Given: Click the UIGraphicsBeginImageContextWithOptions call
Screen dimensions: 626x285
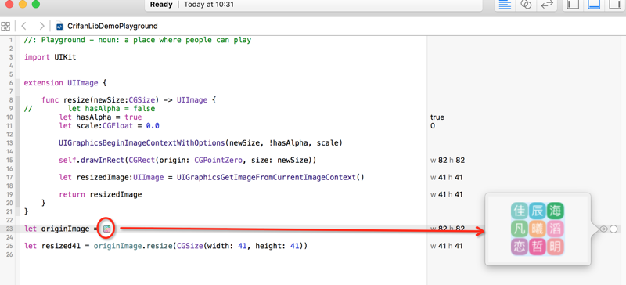Looking at the screenshot, I should 201,142.
